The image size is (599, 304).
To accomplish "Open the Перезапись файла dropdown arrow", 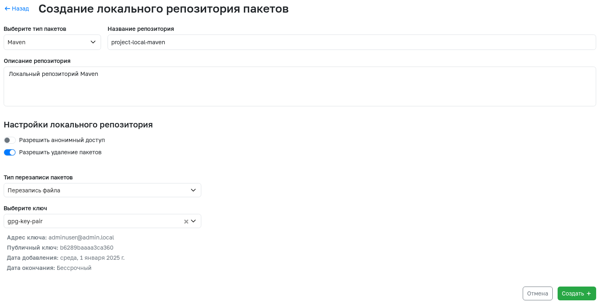I will 193,190.
